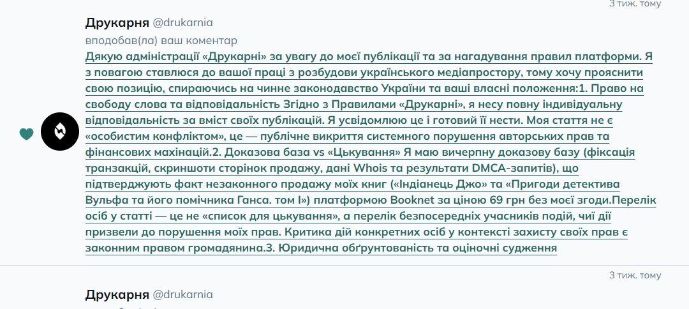689x309 pixels.
Task: Open the first Друкарня profile name
Action: click(x=117, y=24)
